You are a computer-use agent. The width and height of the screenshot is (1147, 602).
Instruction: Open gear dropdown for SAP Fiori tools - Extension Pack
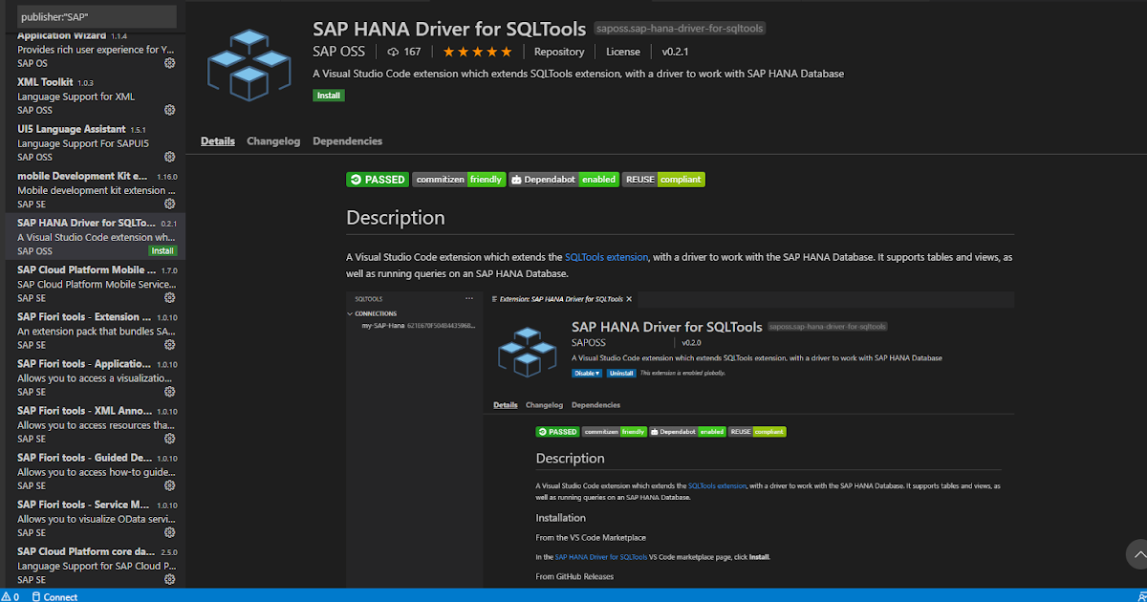click(x=169, y=345)
